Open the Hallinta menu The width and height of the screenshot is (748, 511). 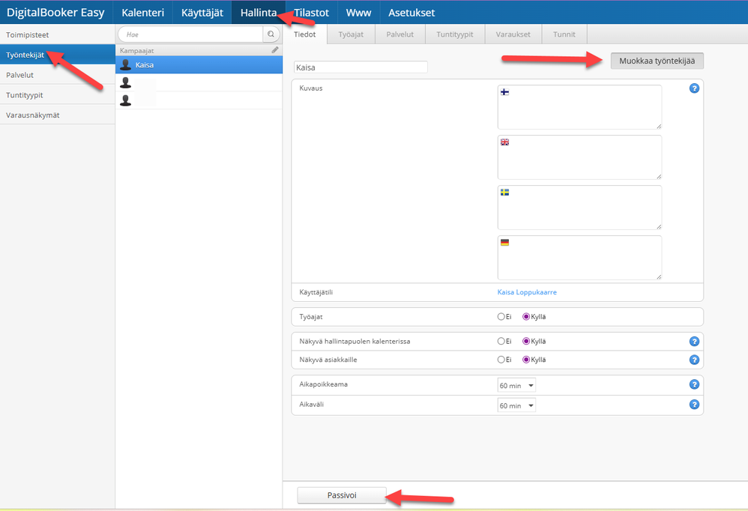[258, 13]
